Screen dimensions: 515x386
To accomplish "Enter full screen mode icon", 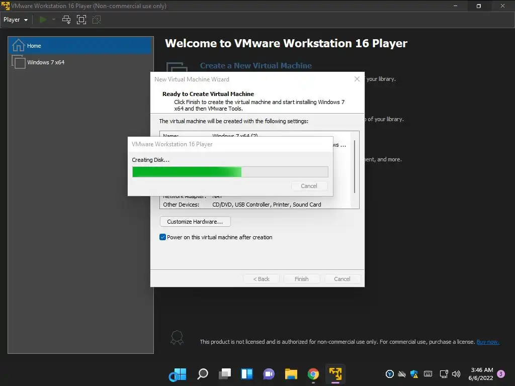I will tap(81, 20).
